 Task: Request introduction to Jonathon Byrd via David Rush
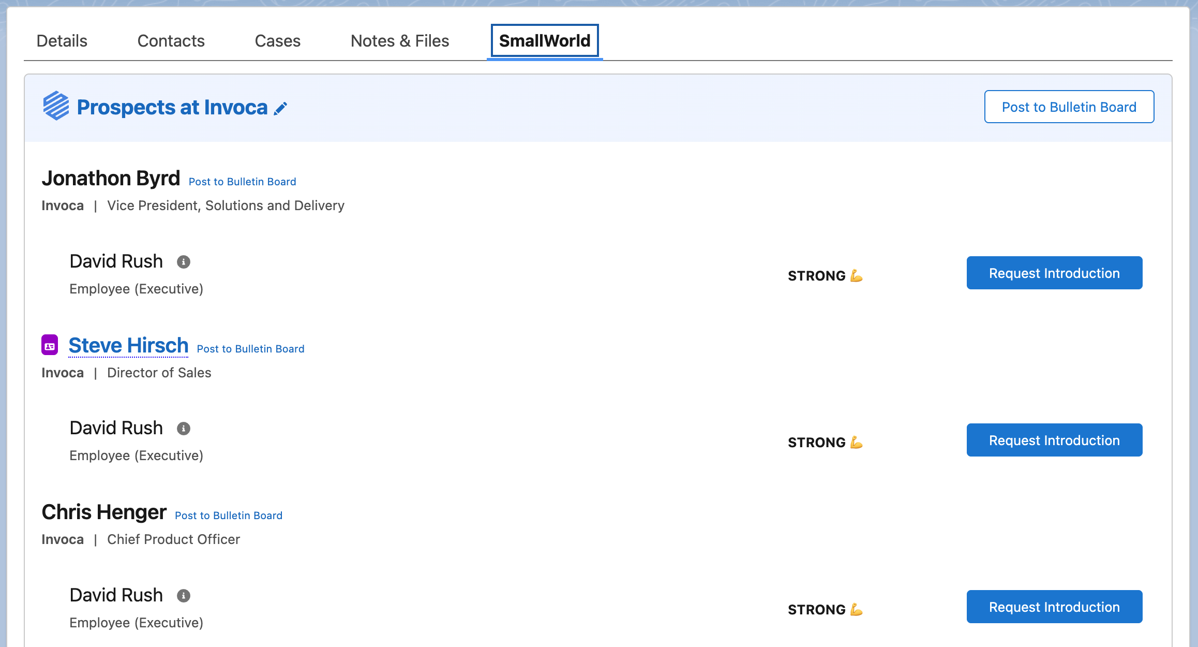pos(1054,273)
